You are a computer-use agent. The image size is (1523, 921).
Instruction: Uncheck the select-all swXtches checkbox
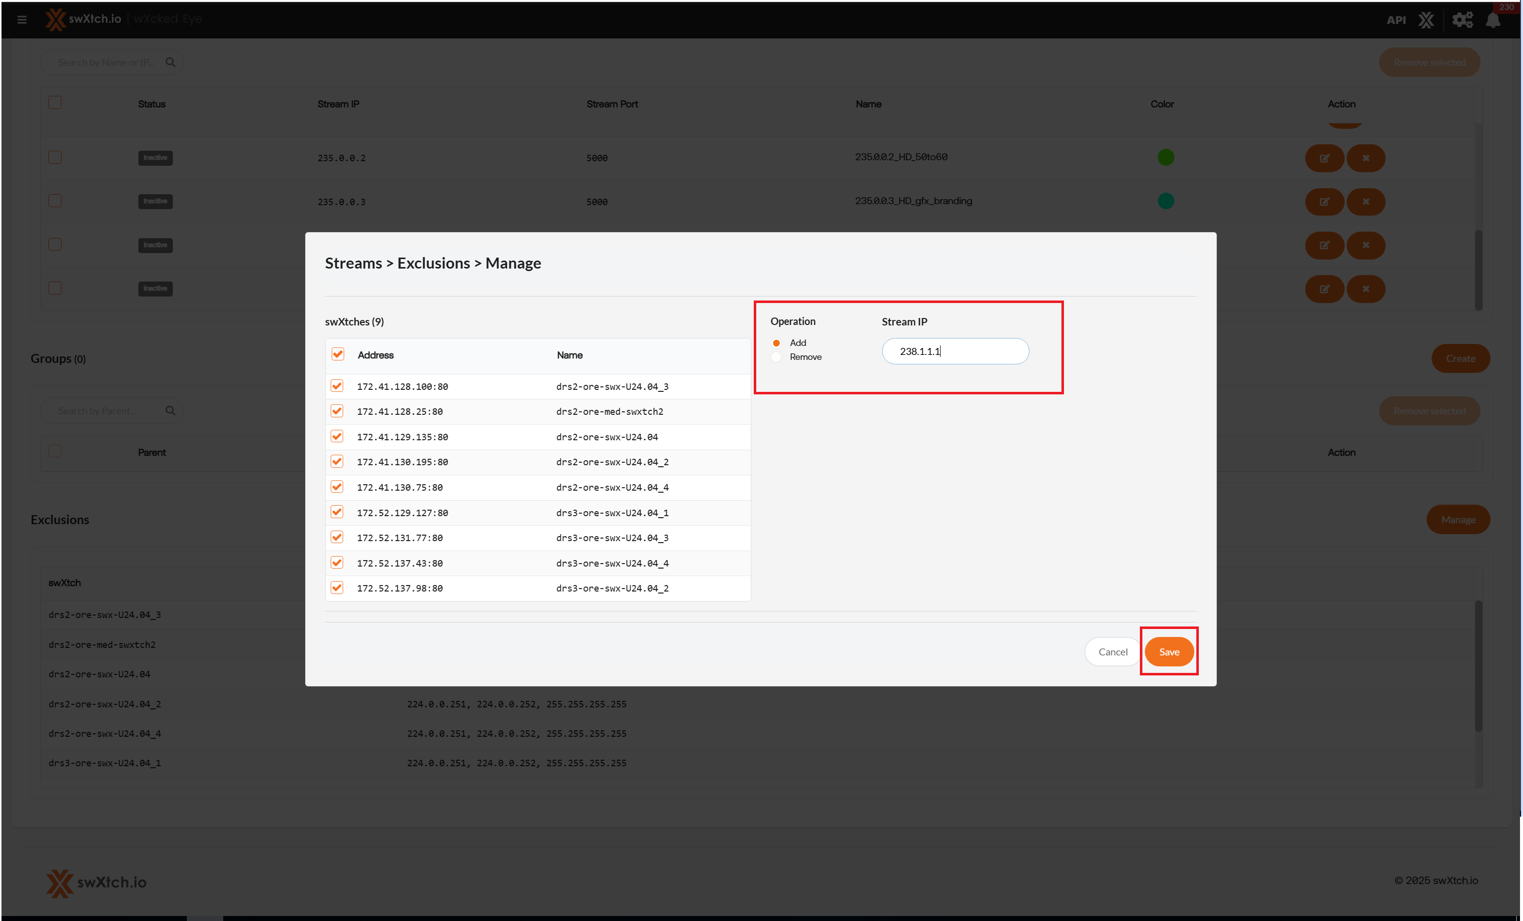[338, 354]
